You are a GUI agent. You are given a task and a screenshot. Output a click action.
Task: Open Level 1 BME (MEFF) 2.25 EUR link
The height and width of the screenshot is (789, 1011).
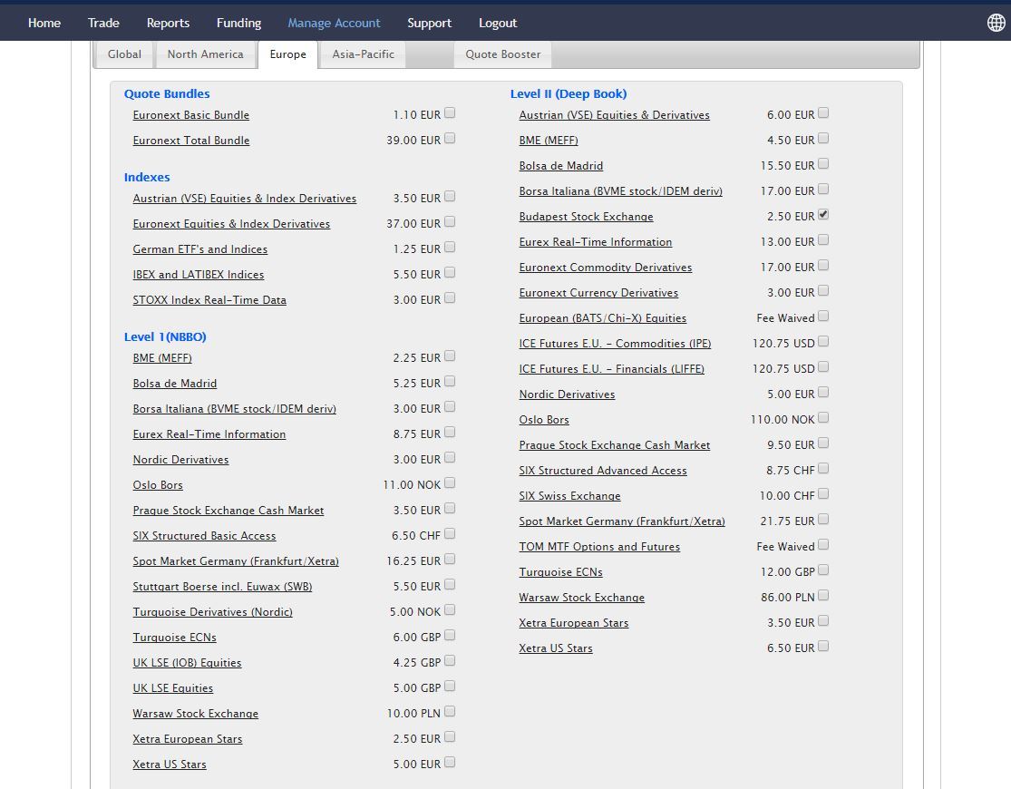tap(161, 357)
